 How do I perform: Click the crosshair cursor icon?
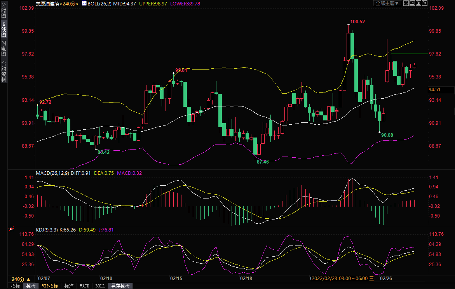406,3
